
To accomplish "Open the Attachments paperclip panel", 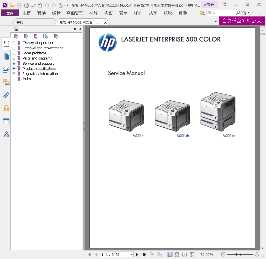I will coord(6,95).
